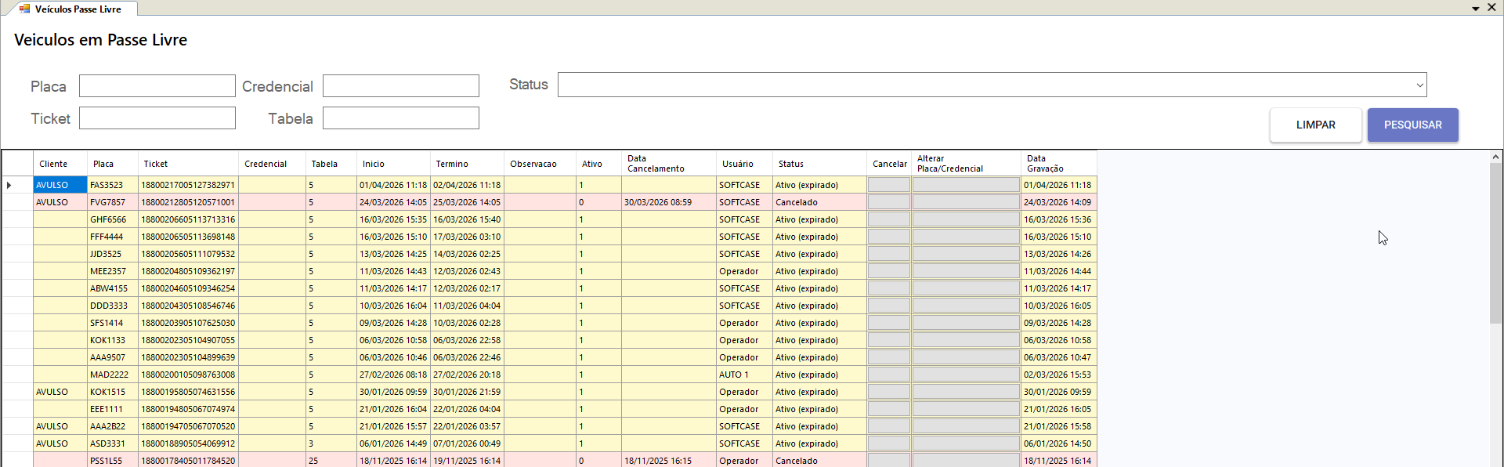Sort by the Inicio column header
The height and width of the screenshot is (467, 1504).
pyautogui.click(x=393, y=164)
